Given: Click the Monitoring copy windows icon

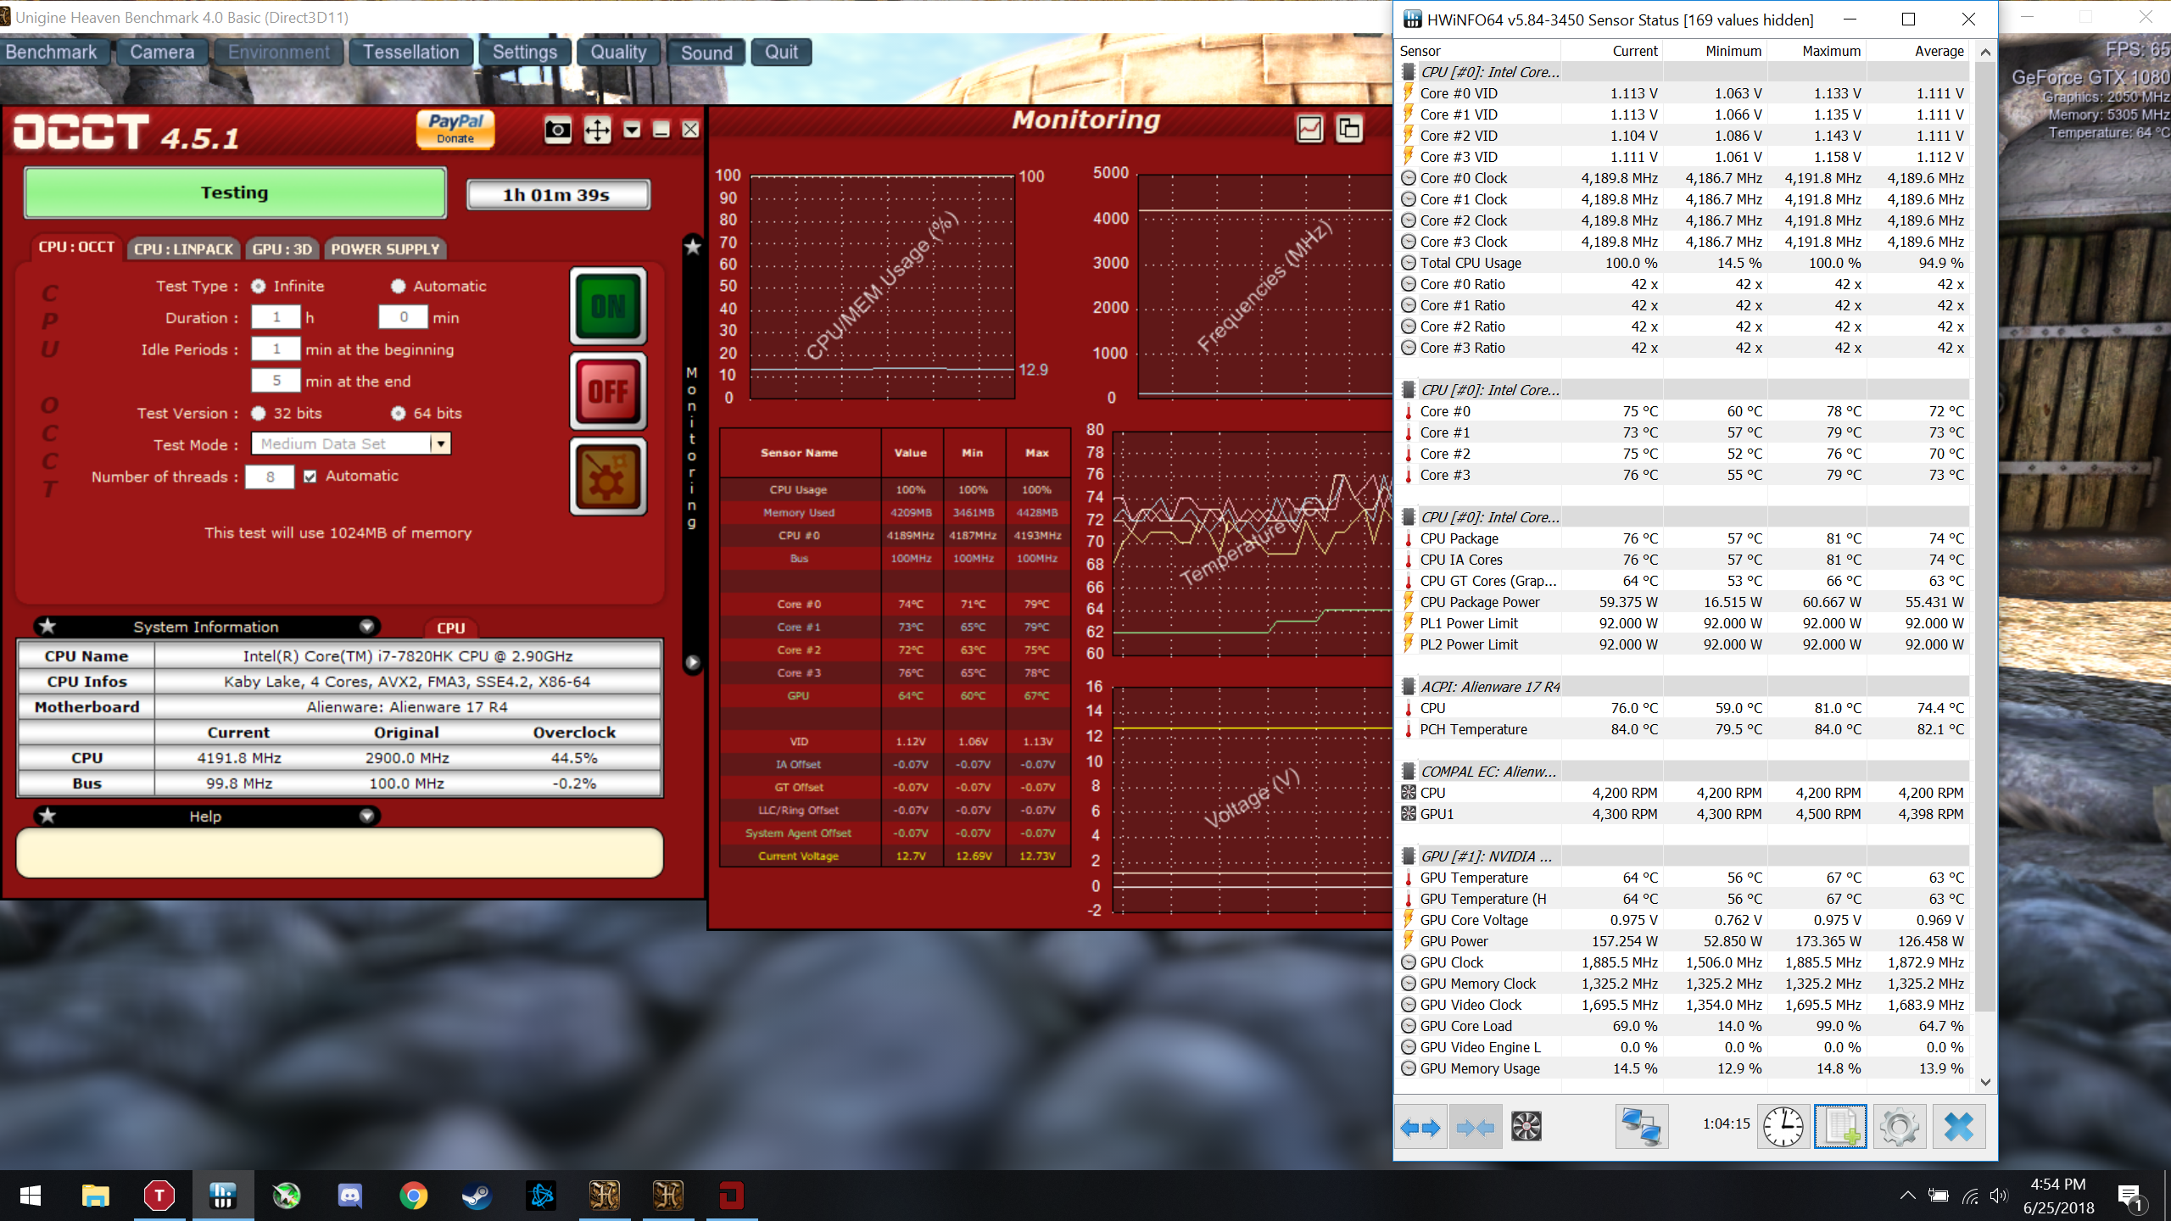Looking at the screenshot, I should (x=1349, y=129).
